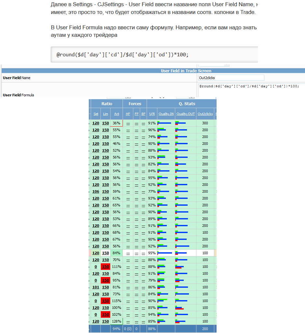
Task: Open the Set value 101 link
Action: click(96, 287)
